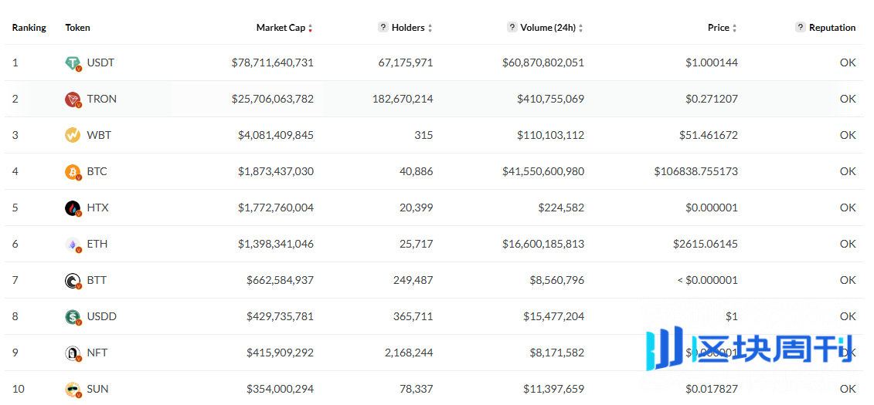Image resolution: width=874 pixels, height=405 pixels.
Task: Click the NFT token logo icon
Action: point(73,353)
